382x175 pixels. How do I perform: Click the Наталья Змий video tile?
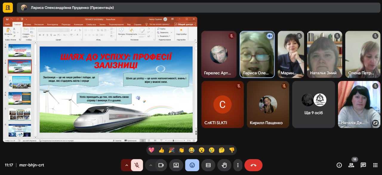point(325,54)
